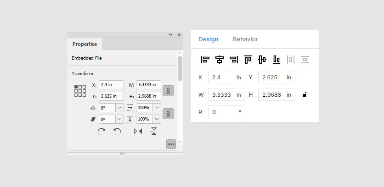Flip horizontal using the mirror icon

[x=138, y=132]
